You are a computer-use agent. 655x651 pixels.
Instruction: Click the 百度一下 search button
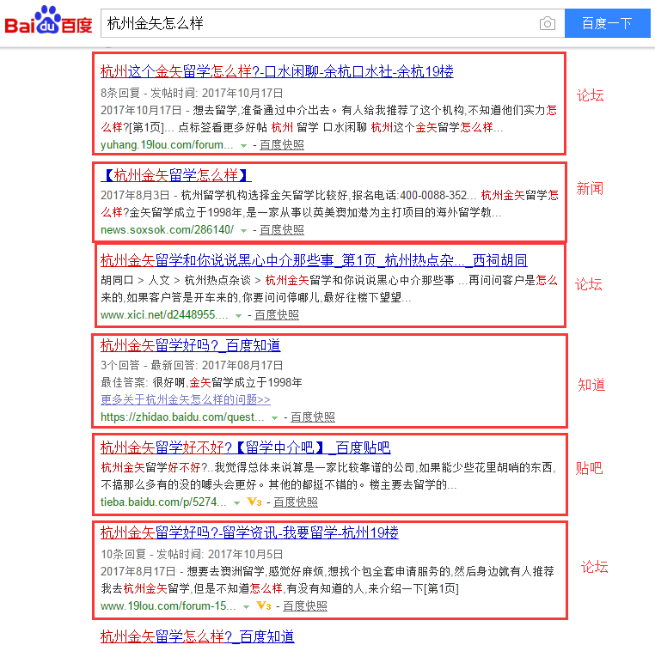coord(607,23)
